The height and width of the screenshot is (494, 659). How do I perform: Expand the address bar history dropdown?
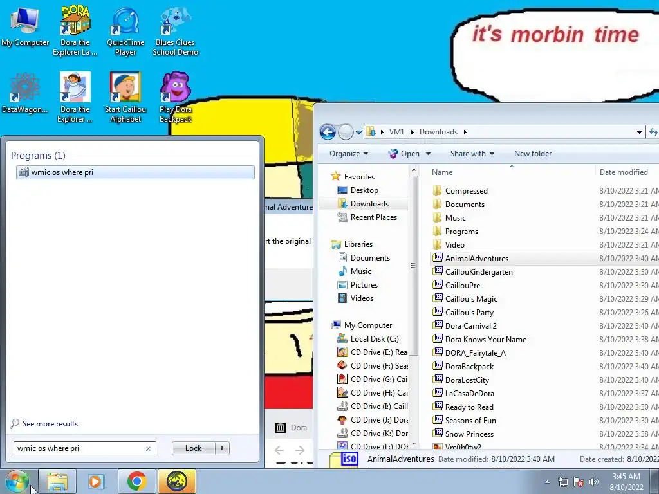point(639,132)
